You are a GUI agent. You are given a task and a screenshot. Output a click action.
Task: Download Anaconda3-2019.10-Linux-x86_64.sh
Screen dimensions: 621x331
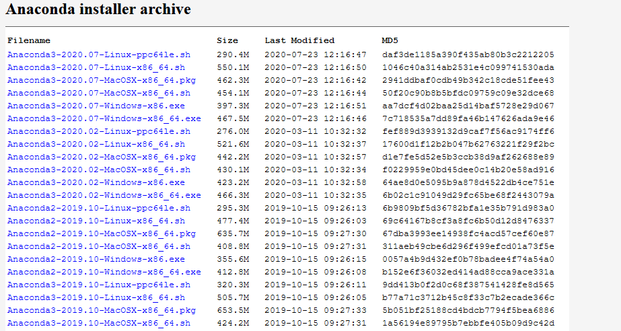(96, 297)
